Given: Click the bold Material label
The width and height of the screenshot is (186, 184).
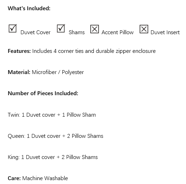Looking at the screenshot, I should 19,72.
